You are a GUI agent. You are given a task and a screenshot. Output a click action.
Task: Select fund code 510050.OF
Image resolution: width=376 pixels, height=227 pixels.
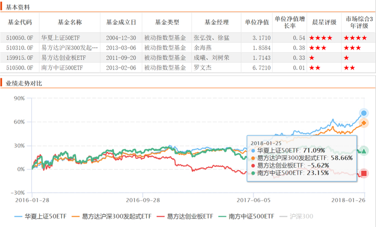pyautogui.click(x=20, y=38)
